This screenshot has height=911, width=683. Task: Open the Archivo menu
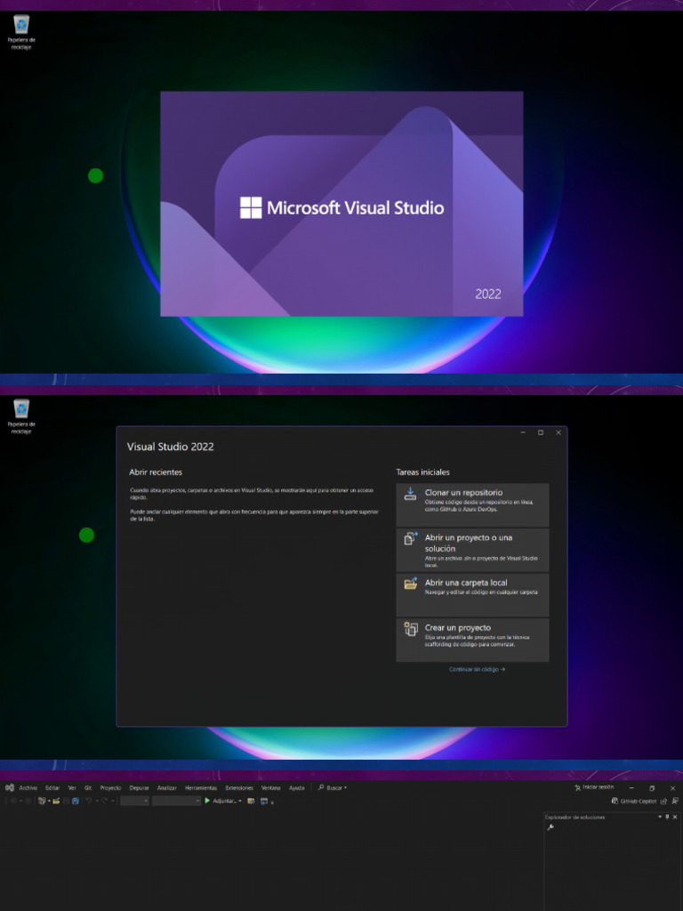tap(28, 788)
